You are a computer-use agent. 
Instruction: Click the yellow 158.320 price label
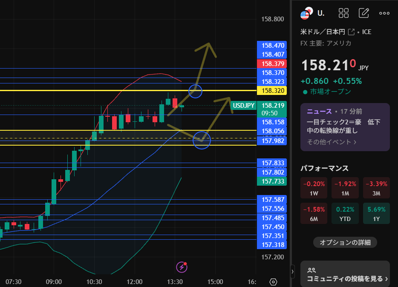point(272,91)
